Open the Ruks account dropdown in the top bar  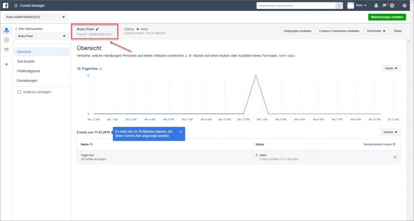pyautogui.click(x=361, y=6)
